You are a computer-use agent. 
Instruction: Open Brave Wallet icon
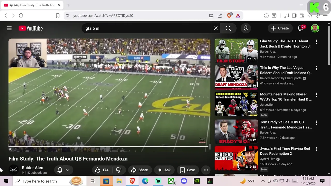302,16
